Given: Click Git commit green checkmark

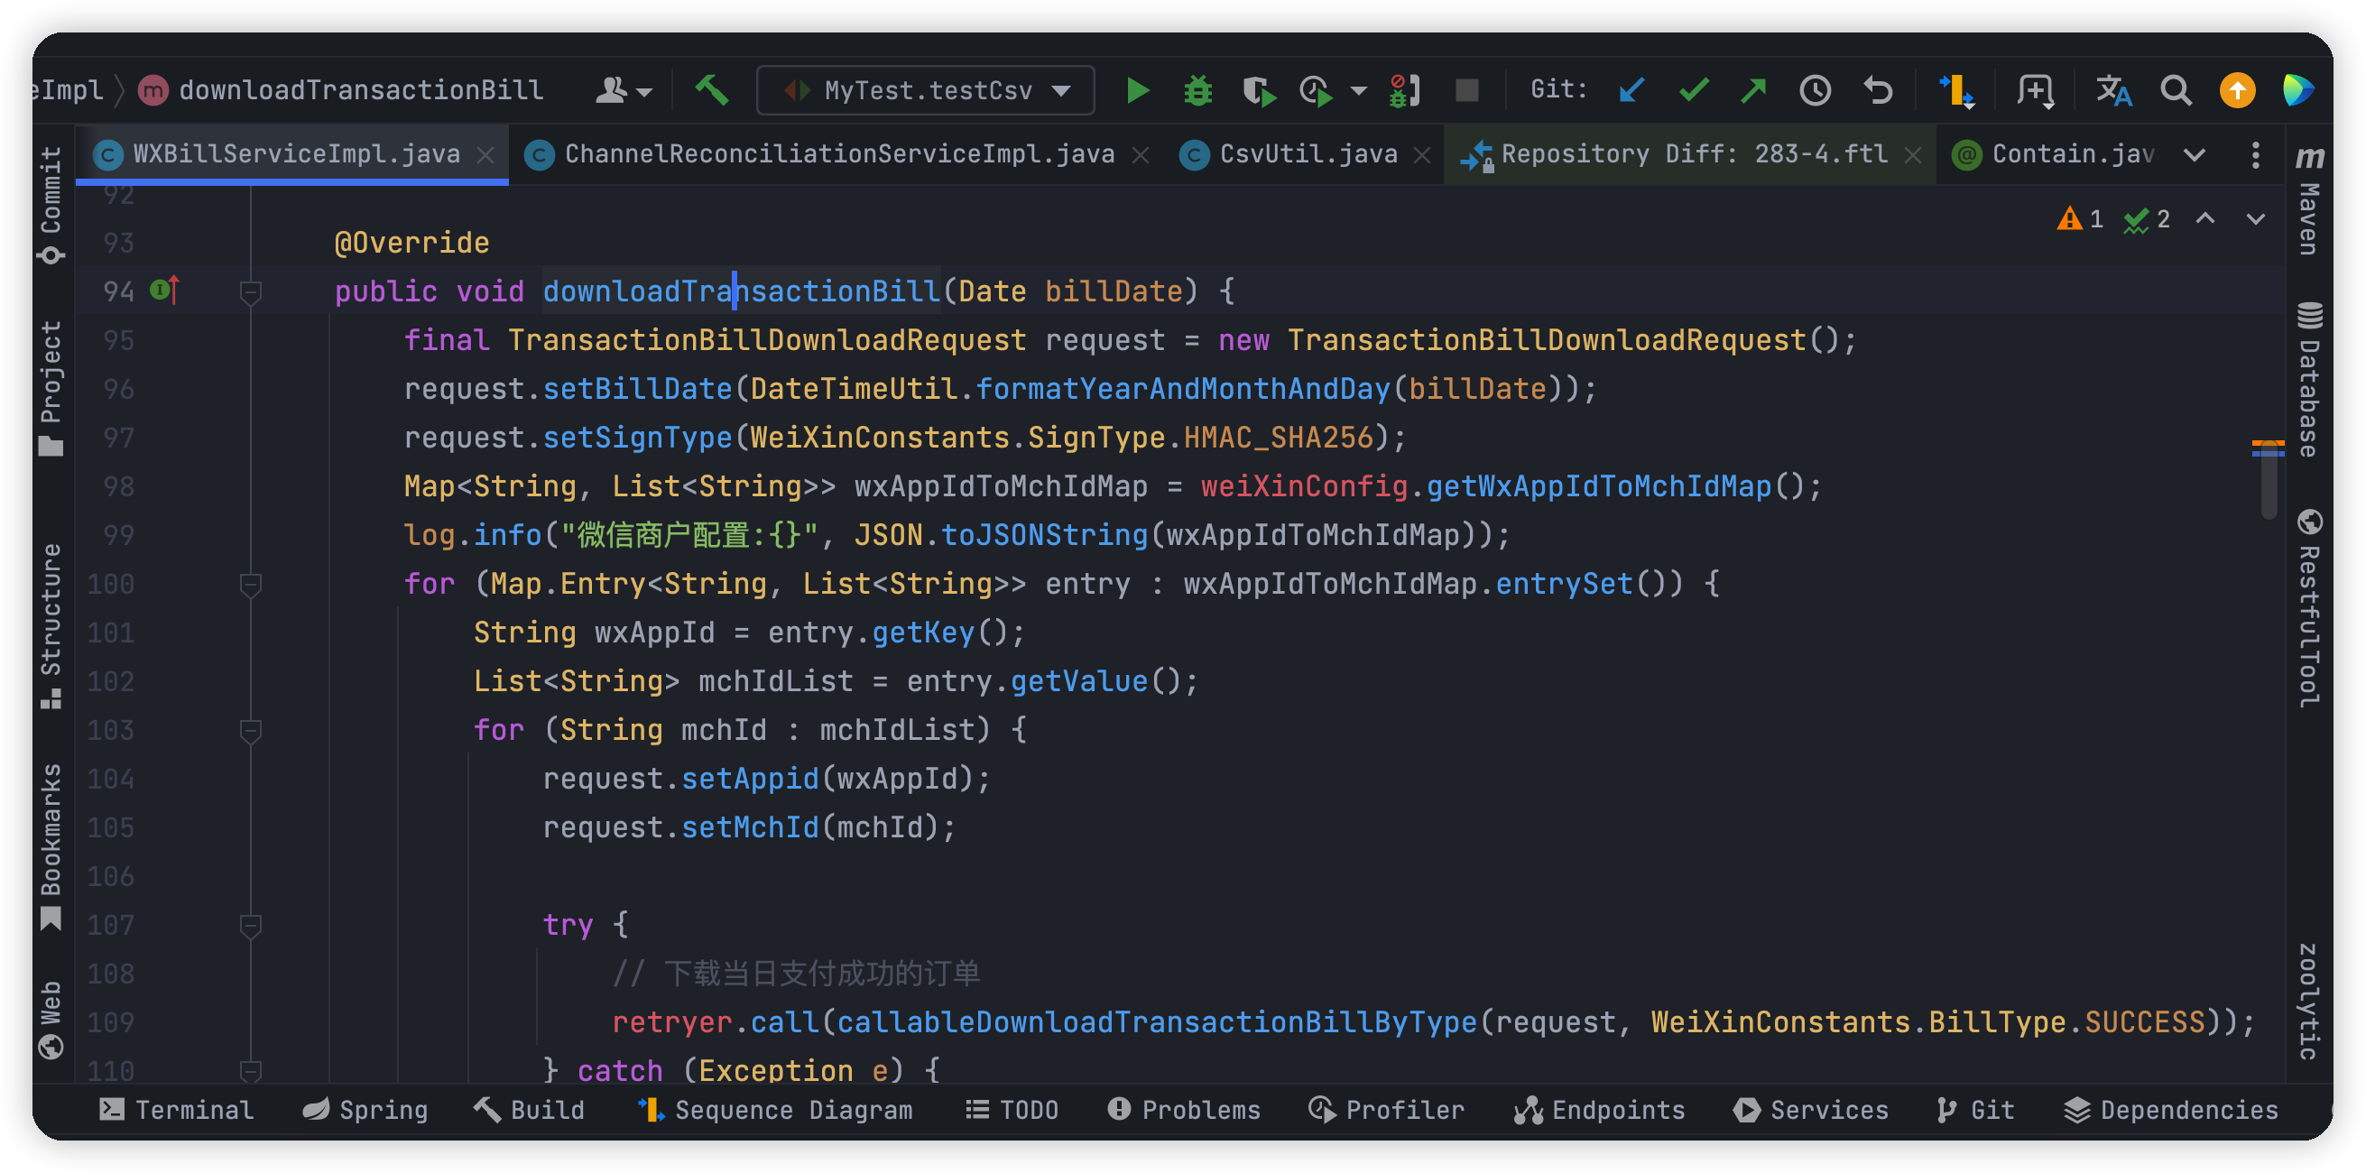Looking at the screenshot, I should point(1694,90).
